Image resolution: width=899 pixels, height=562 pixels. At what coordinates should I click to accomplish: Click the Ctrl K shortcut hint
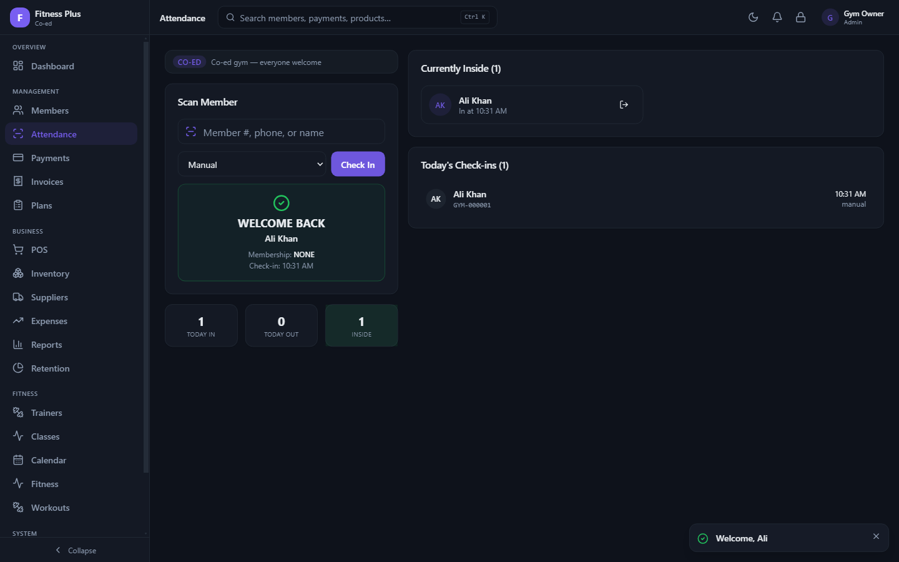pos(474,17)
